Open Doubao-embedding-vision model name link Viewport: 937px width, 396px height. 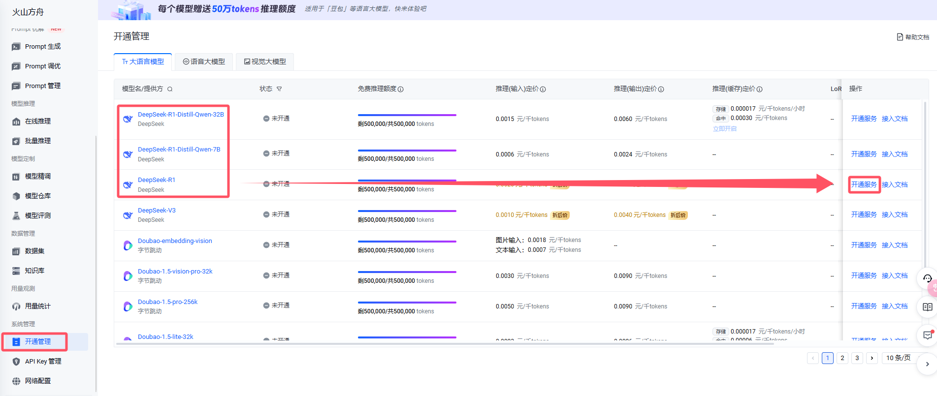175,241
